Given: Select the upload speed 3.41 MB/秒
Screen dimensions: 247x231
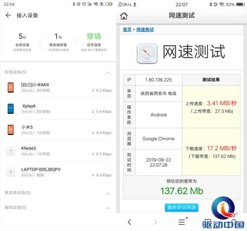Looking at the screenshot, I should pos(222,103).
